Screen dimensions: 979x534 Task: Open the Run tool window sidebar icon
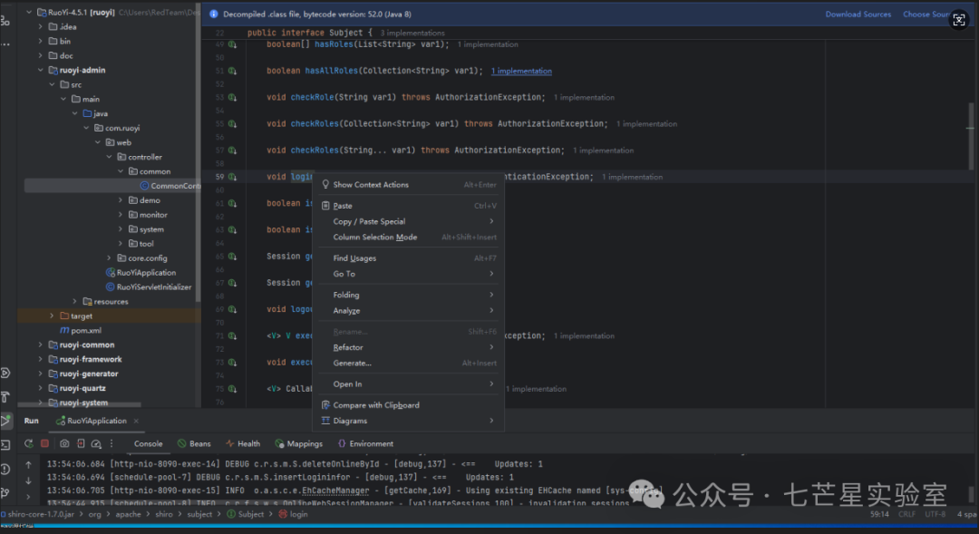(5, 421)
